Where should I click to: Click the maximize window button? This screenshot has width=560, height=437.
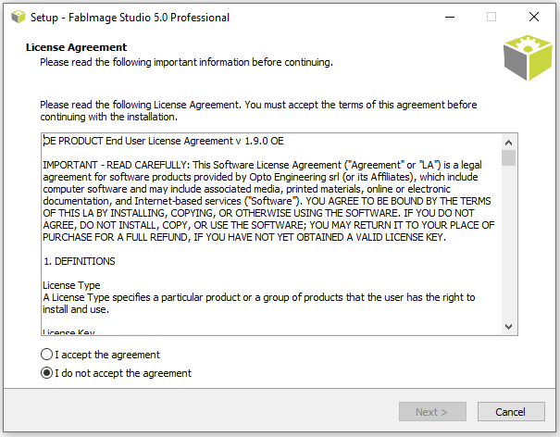(492, 17)
